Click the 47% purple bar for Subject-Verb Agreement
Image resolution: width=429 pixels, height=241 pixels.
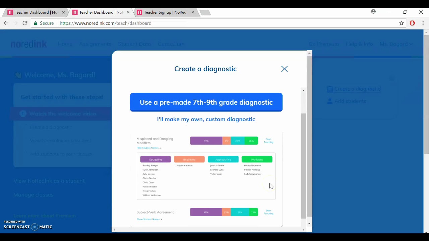(x=206, y=212)
